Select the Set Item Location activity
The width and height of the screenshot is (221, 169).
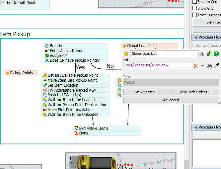click(76, 85)
